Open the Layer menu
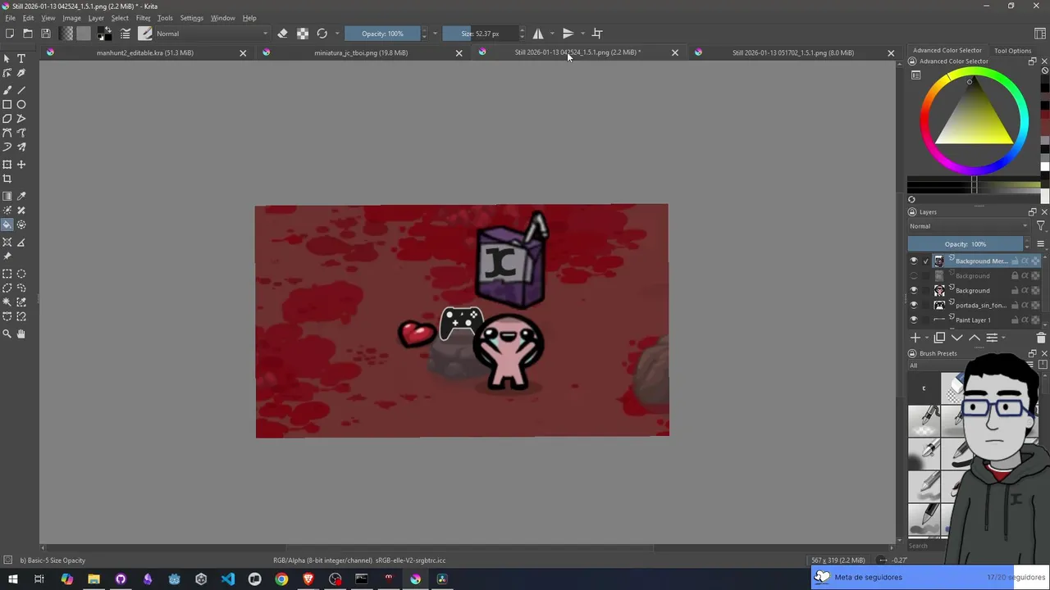The image size is (1050, 590). (x=96, y=18)
